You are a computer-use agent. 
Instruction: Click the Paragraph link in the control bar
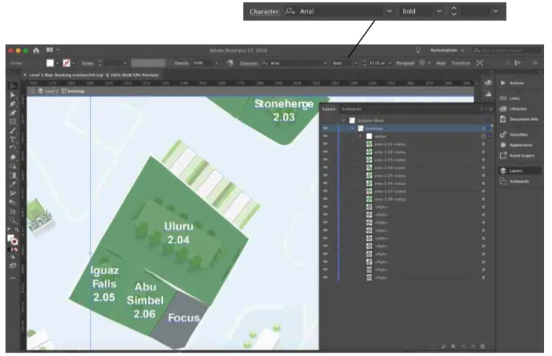point(405,63)
